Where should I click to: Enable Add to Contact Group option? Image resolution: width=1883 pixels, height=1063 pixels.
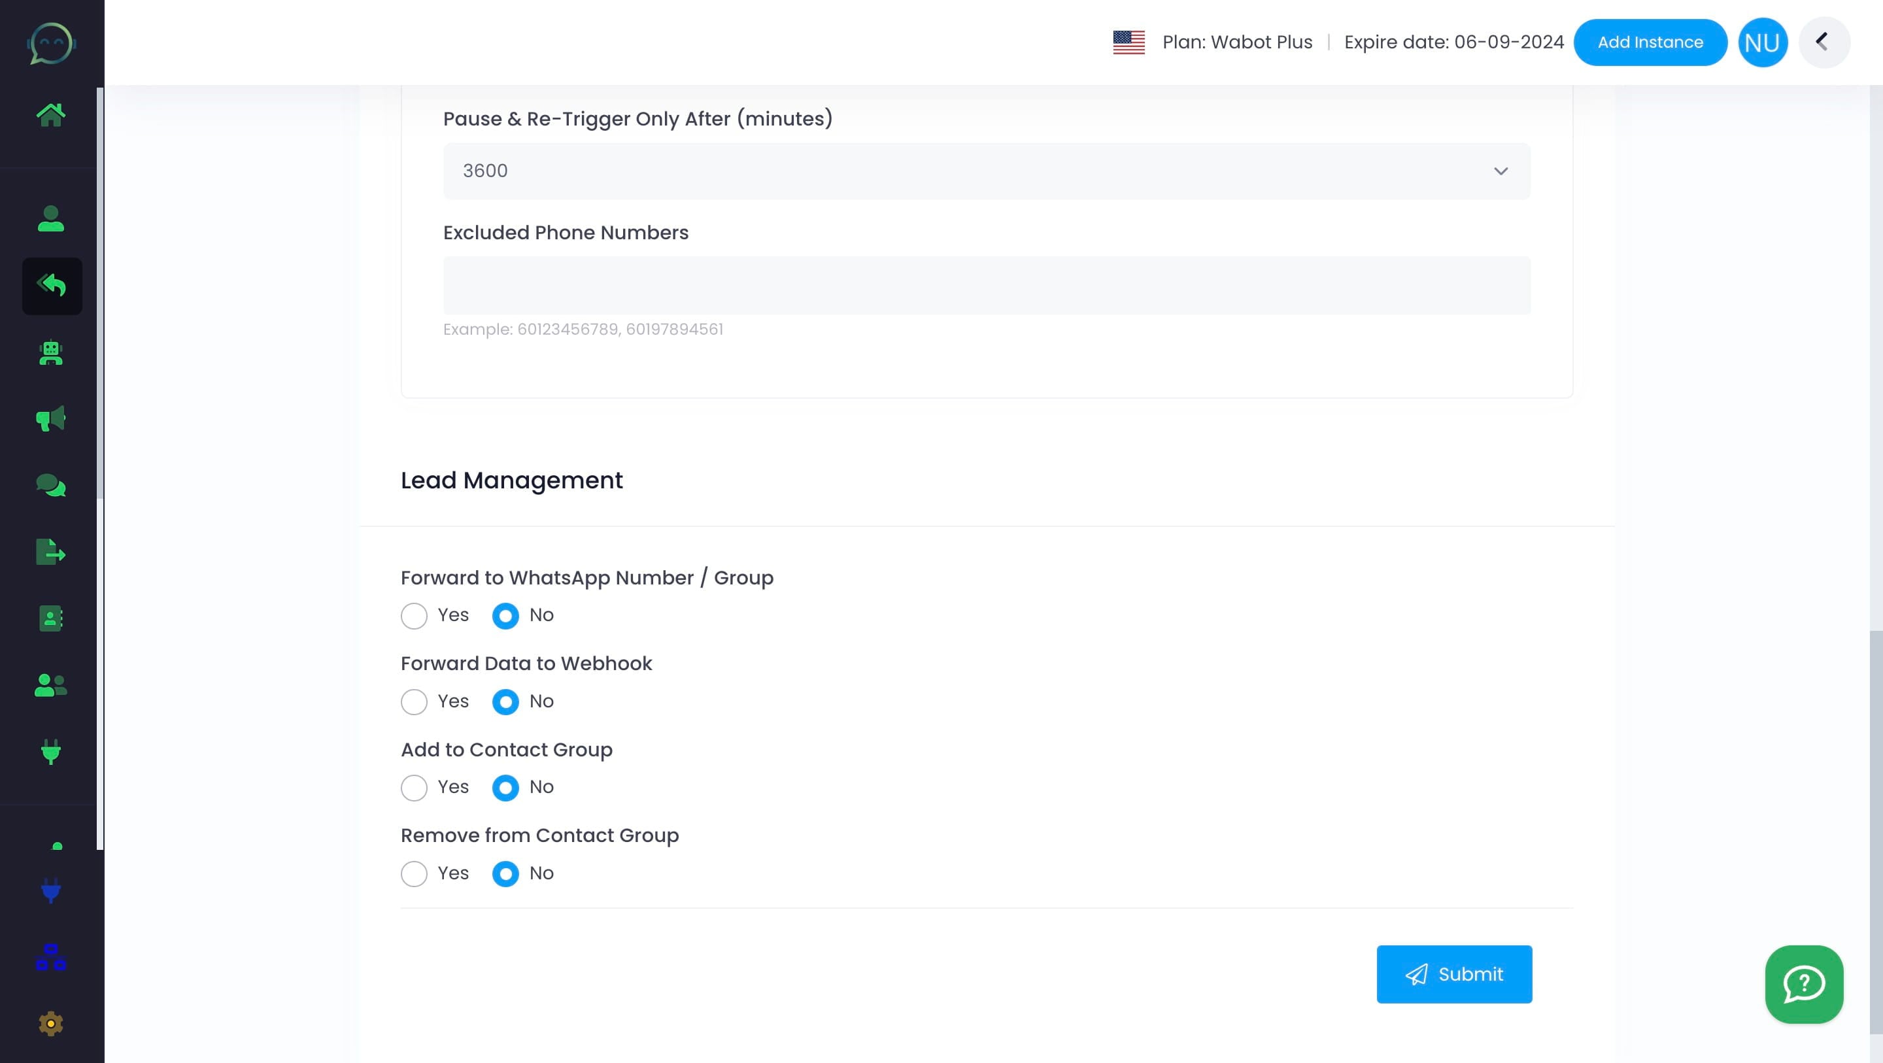click(414, 787)
